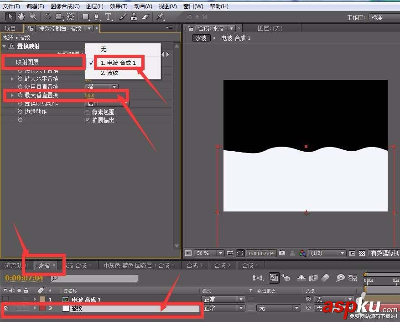Select the Unified Camera tool
The height and width of the screenshot is (322, 400).
(59, 17)
